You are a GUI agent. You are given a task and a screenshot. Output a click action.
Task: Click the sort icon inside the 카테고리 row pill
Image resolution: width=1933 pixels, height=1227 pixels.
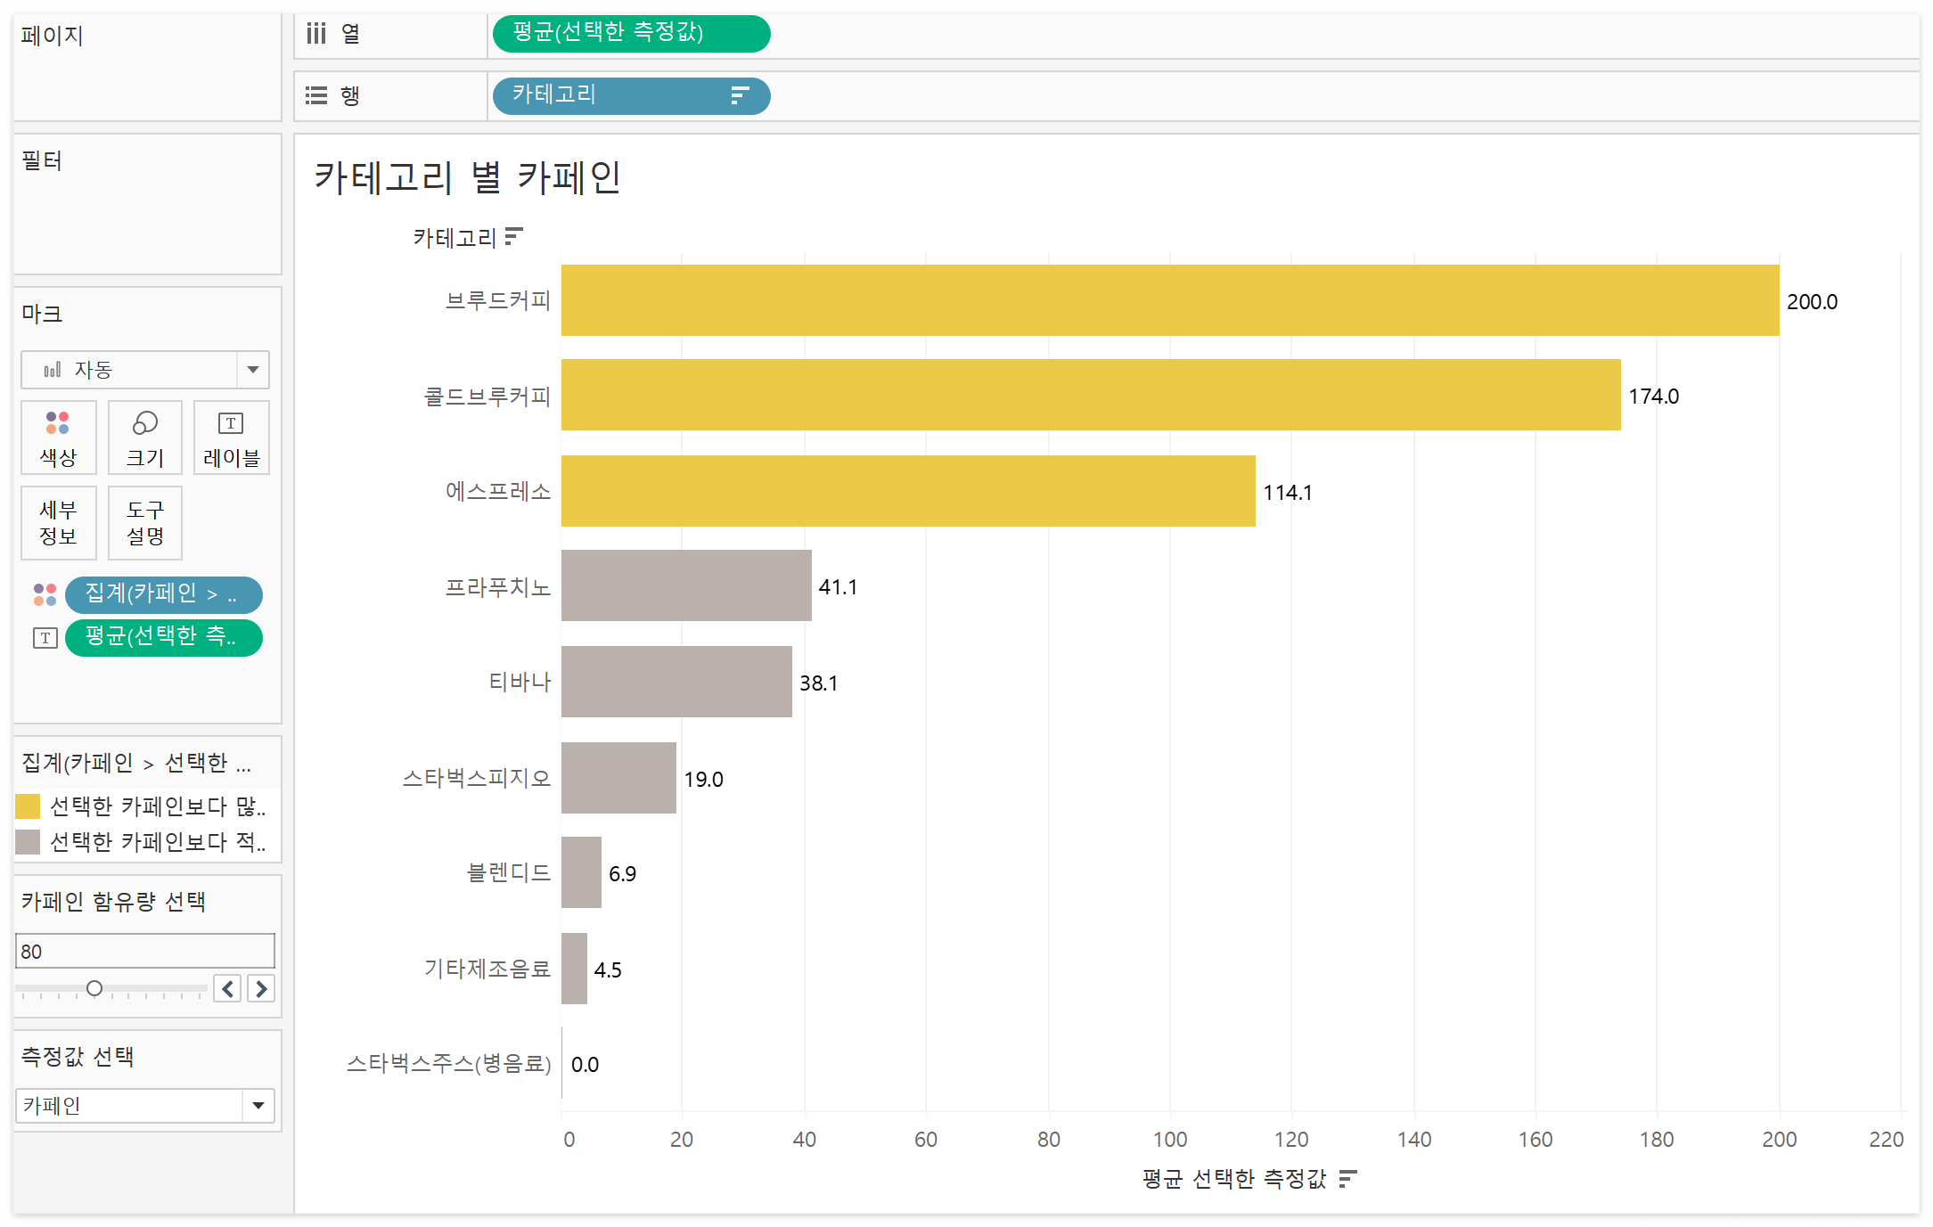pos(739,95)
